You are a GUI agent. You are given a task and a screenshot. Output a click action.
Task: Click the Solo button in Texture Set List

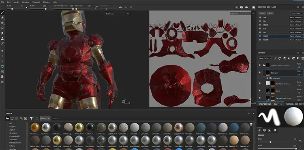262,13
